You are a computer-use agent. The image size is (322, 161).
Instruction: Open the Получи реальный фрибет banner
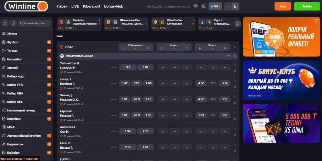coord(281,37)
